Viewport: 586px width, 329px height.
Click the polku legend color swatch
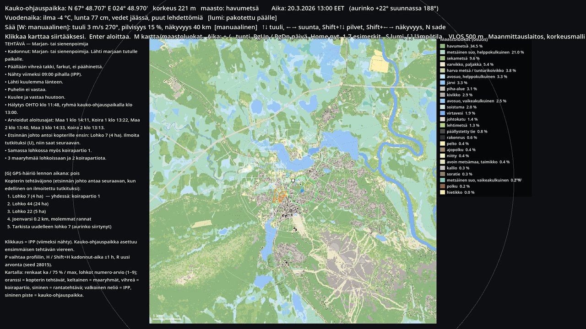443,186
